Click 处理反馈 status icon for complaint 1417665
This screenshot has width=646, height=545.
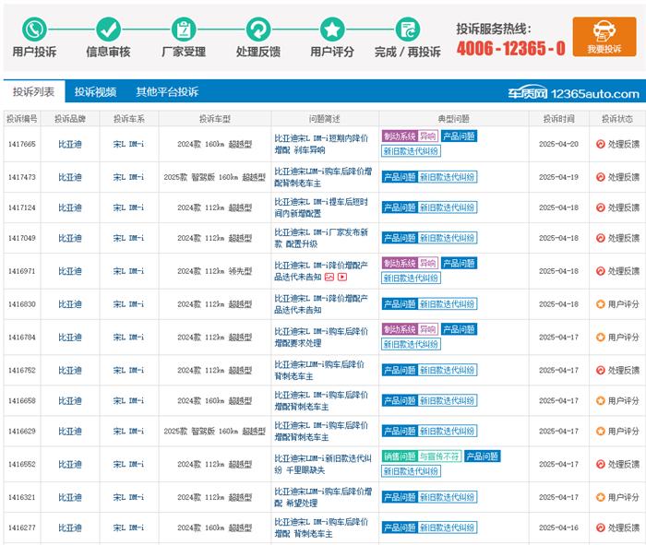point(600,144)
